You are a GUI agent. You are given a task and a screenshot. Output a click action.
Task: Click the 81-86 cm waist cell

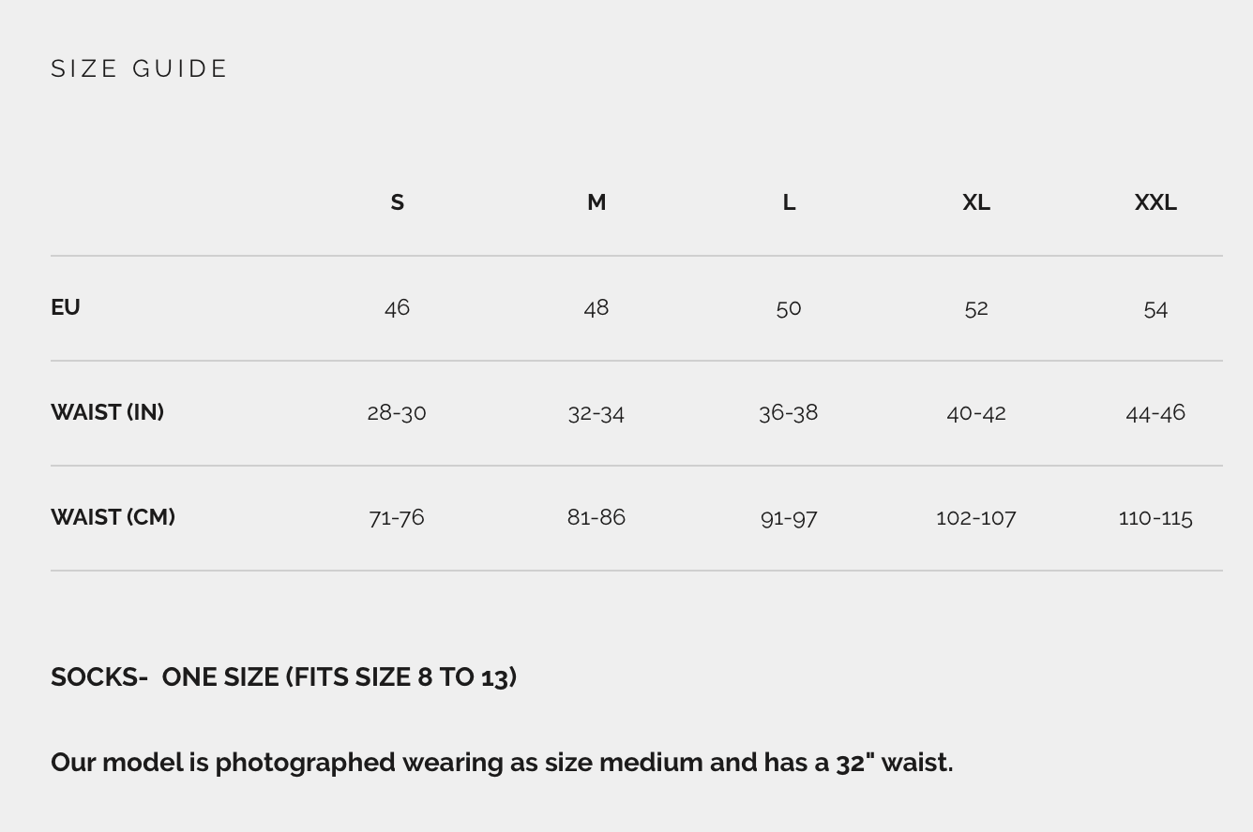coord(596,517)
